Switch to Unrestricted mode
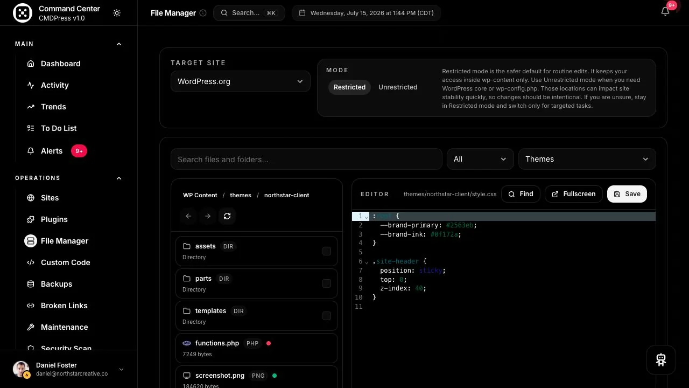The width and height of the screenshot is (689, 388). click(x=398, y=87)
